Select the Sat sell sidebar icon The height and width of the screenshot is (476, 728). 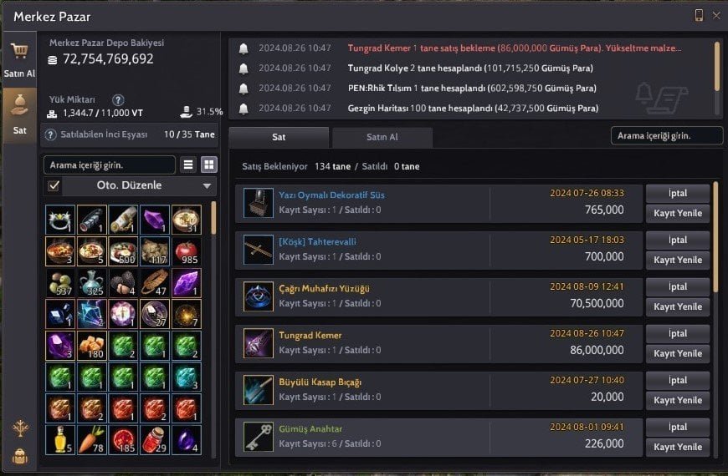(19, 115)
